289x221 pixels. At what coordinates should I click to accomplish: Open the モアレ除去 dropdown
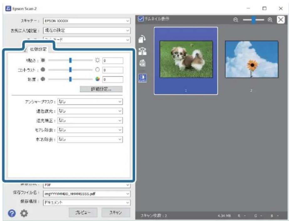tap(90, 130)
